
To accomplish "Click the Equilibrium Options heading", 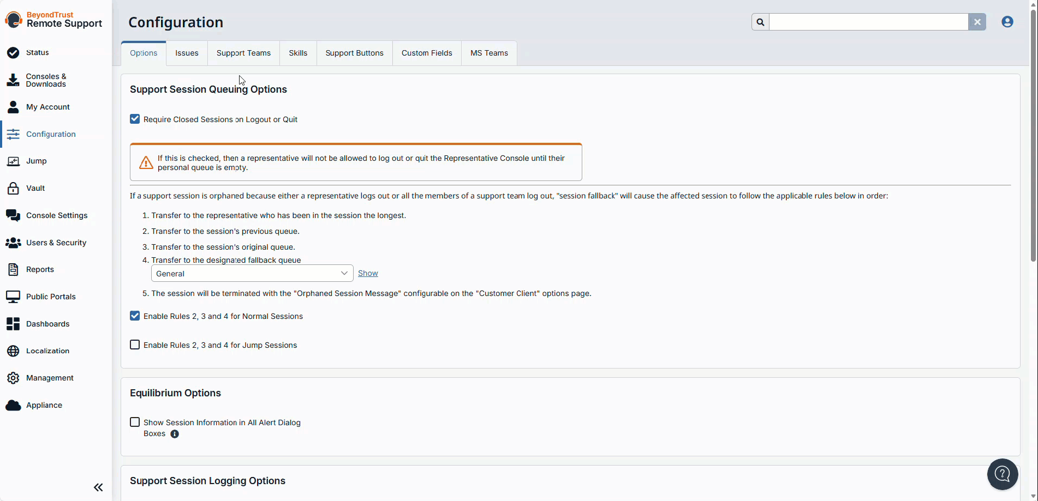I will pos(175,393).
